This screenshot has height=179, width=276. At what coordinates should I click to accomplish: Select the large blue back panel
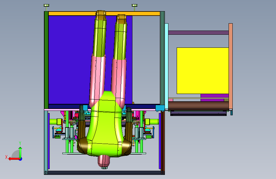click(x=70, y=60)
